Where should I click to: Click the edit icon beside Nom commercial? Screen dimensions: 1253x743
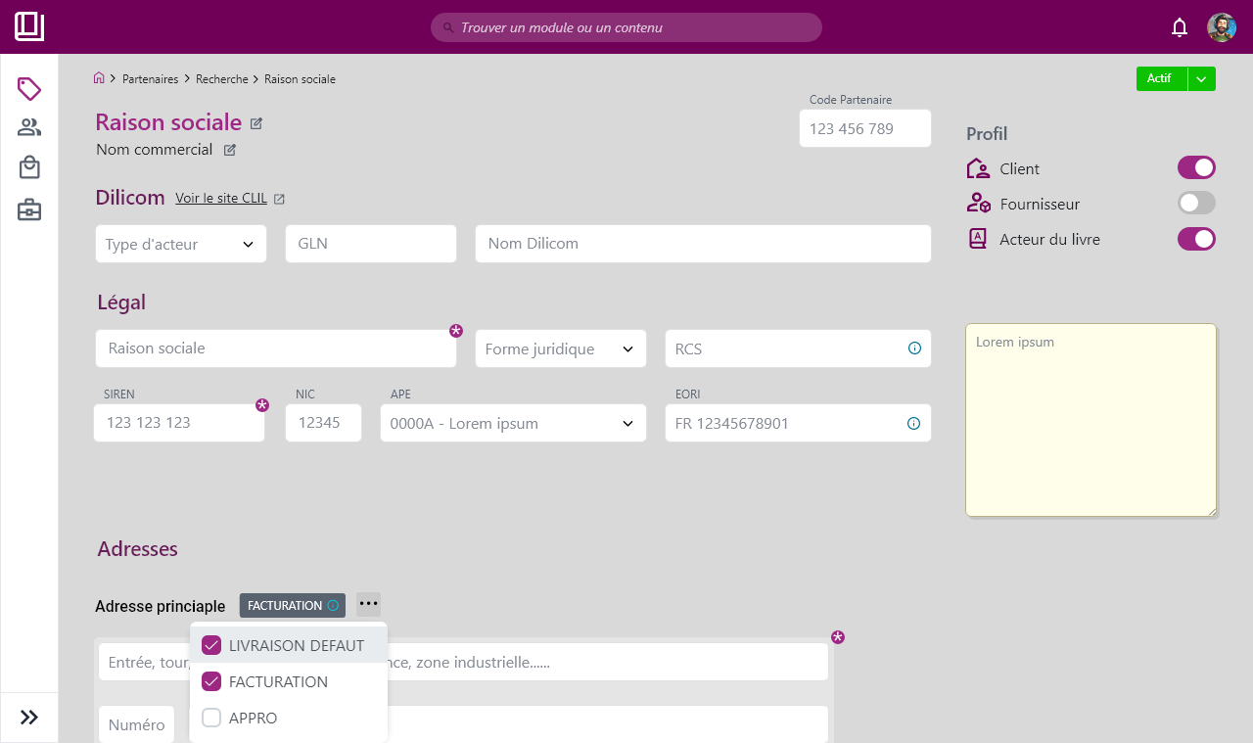click(x=230, y=150)
